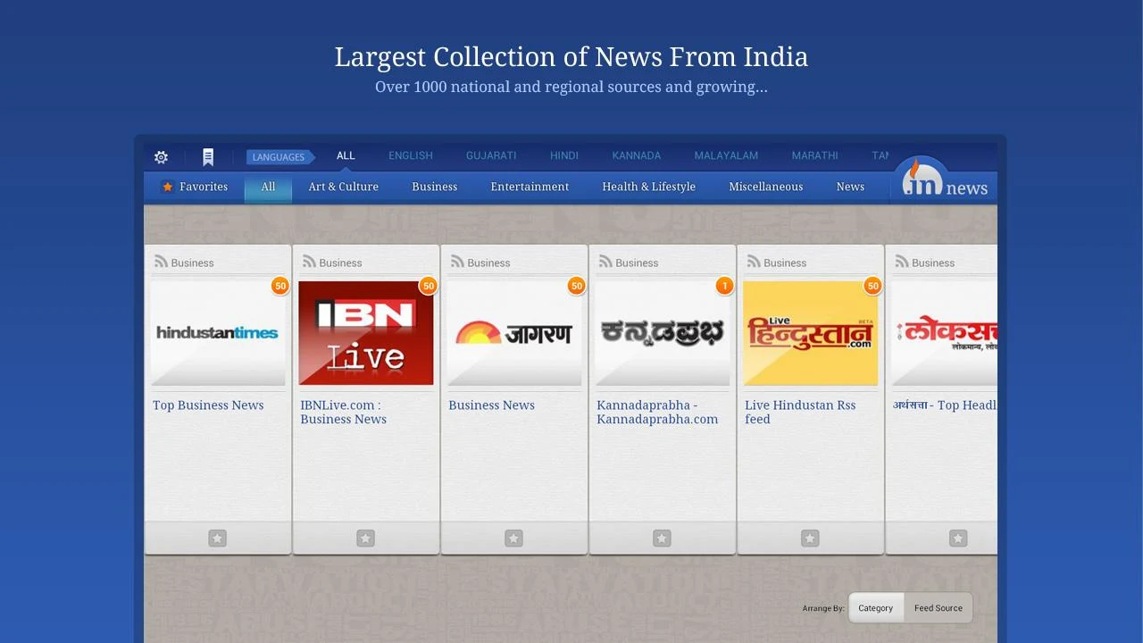This screenshot has height=643, width=1143.
Task: Filter feeds by MARATHI language
Action: coord(814,155)
